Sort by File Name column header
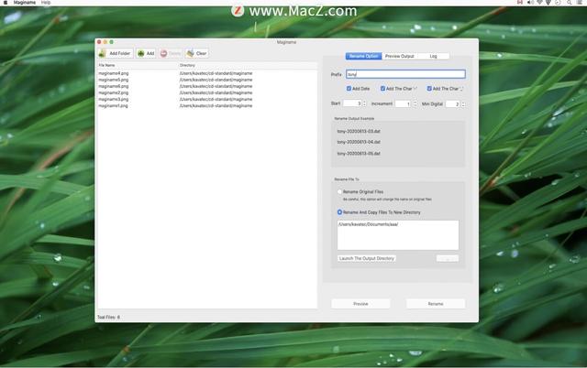587x368 pixels. pyautogui.click(x=137, y=65)
